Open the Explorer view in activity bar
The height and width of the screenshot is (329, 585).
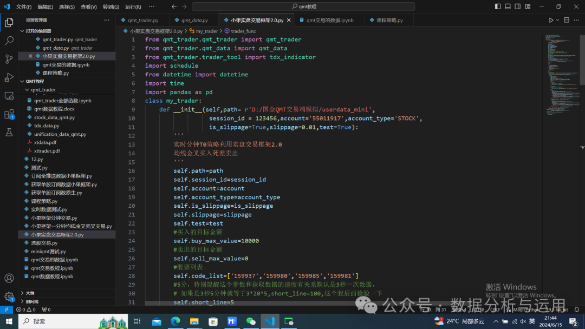tap(9, 22)
